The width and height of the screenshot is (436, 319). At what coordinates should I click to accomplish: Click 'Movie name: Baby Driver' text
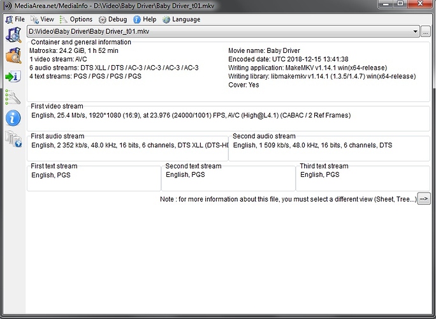coord(264,50)
